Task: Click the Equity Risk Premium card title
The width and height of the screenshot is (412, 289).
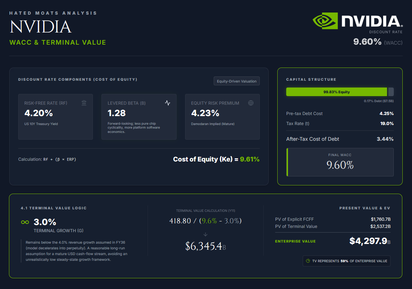Action: coord(215,103)
